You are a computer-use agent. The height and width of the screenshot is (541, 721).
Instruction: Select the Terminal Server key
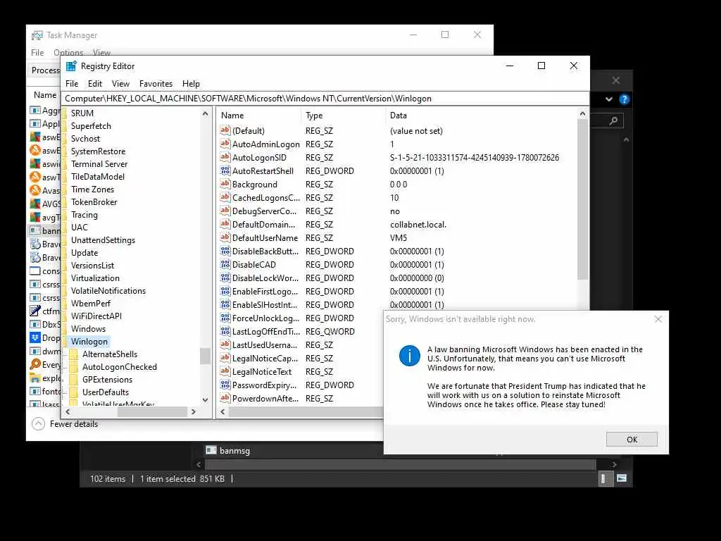pyautogui.click(x=99, y=163)
